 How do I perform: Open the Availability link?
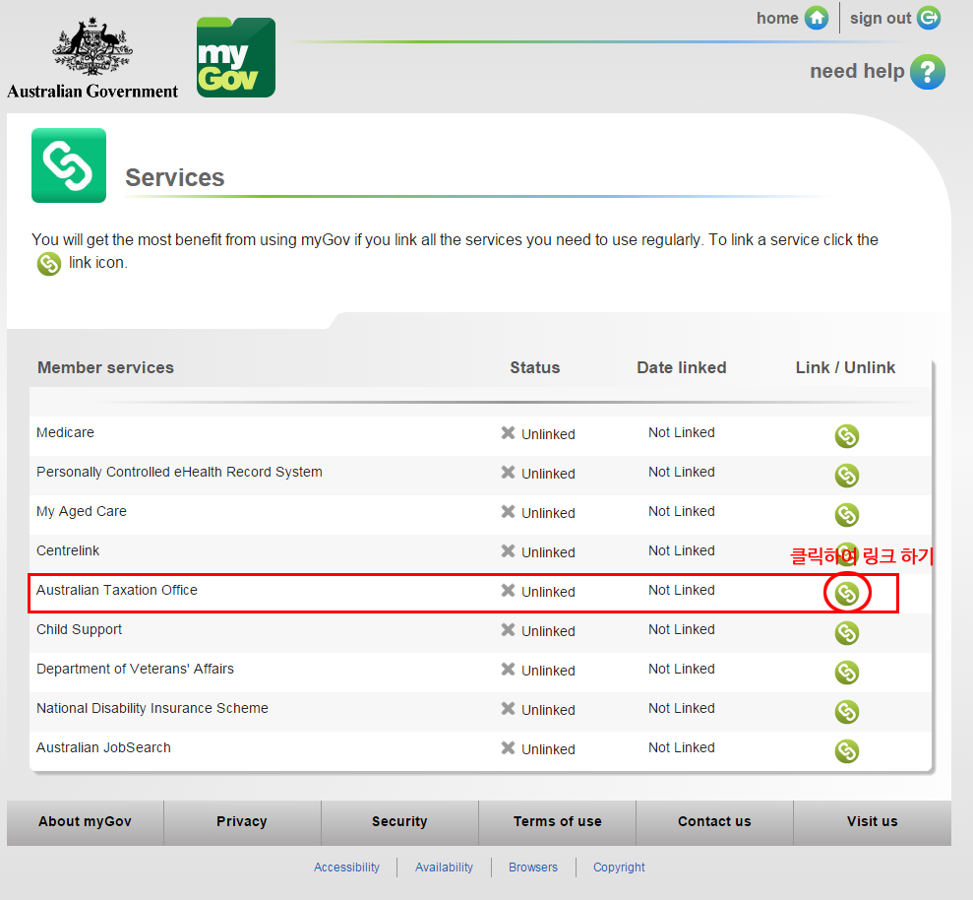coord(444,868)
